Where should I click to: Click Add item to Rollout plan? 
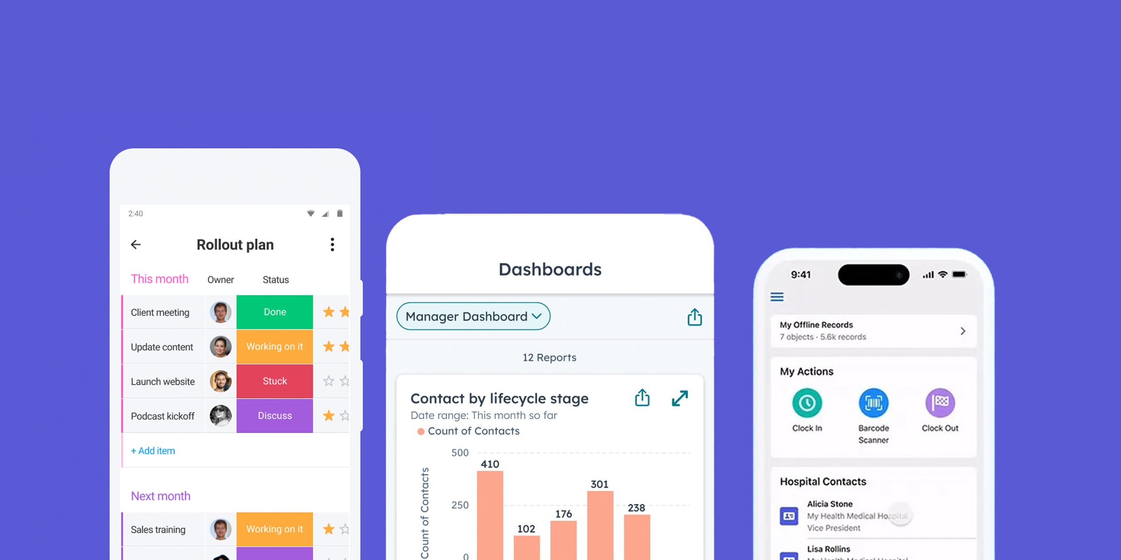[x=152, y=450]
